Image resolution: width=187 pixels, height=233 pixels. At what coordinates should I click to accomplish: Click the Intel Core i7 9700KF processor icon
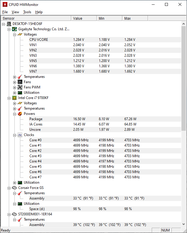point(14,98)
